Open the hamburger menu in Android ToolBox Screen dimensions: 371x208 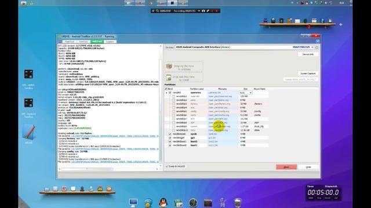tap(60, 42)
